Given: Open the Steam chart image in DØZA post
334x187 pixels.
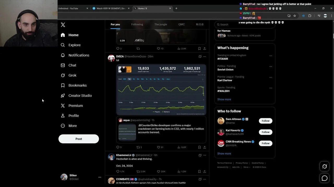Looking at the screenshot, I should click(x=161, y=90).
